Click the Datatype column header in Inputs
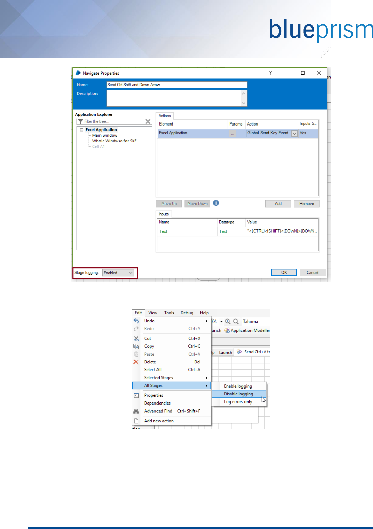 pyautogui.click(x=231, y=222)
